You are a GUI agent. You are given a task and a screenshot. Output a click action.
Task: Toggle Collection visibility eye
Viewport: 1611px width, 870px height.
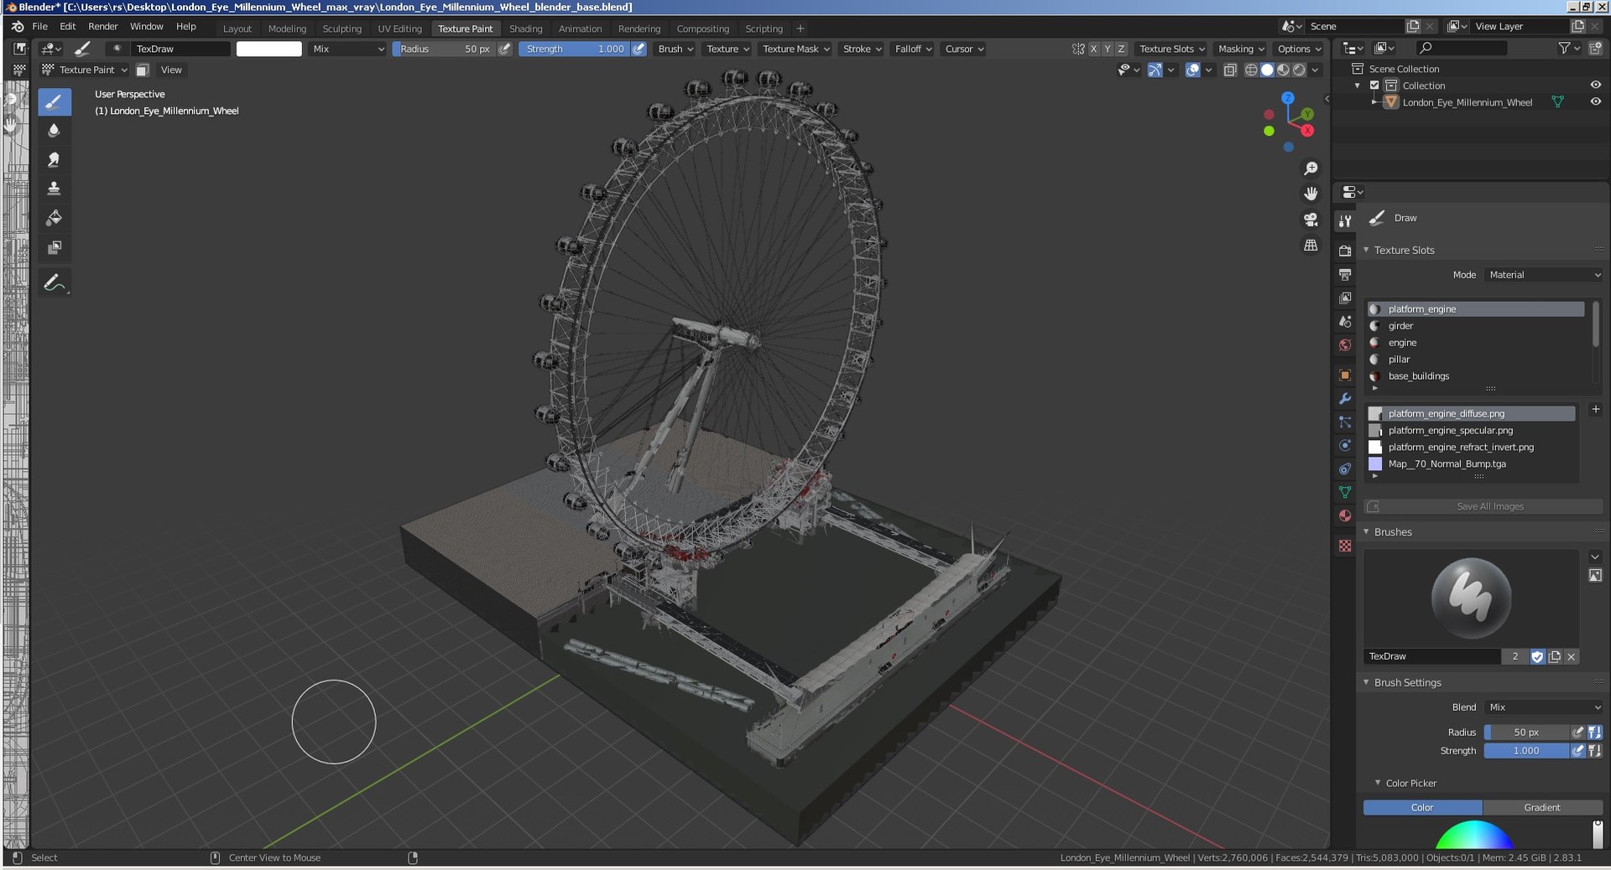[1595, 85]
